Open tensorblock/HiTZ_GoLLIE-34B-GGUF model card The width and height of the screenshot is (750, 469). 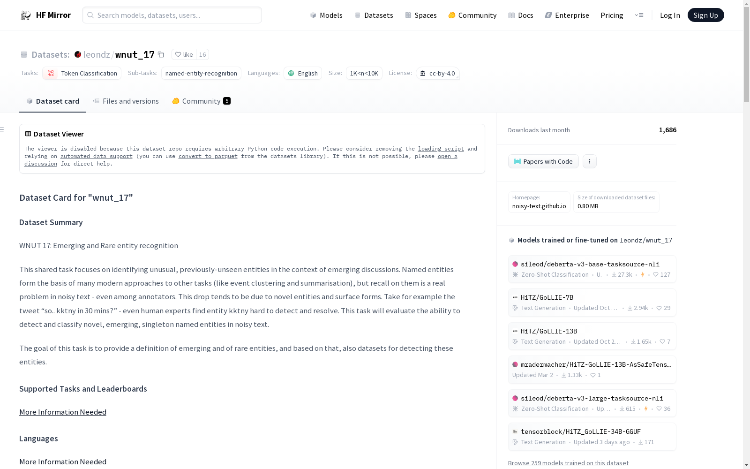[592, 437]
